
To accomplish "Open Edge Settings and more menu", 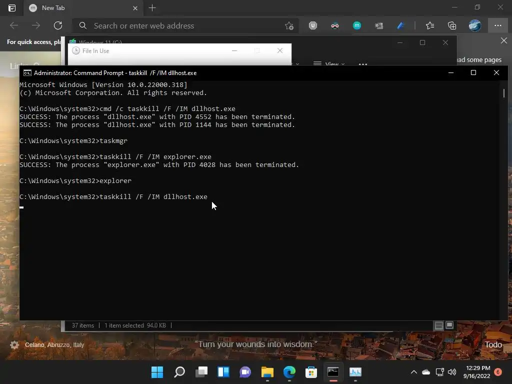I will tap(497, 25).
